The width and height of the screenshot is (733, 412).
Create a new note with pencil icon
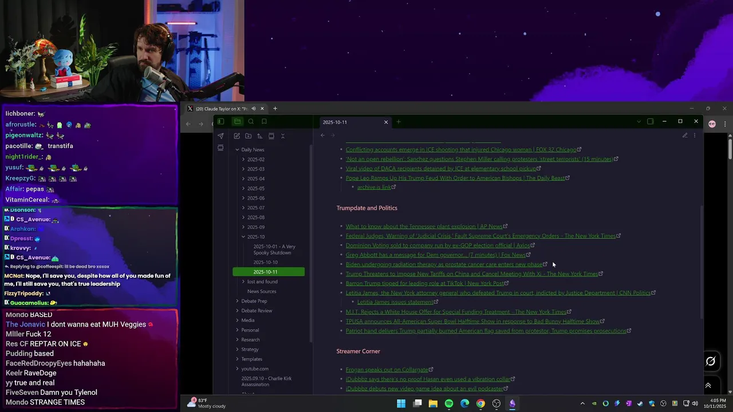click(237, 136)
